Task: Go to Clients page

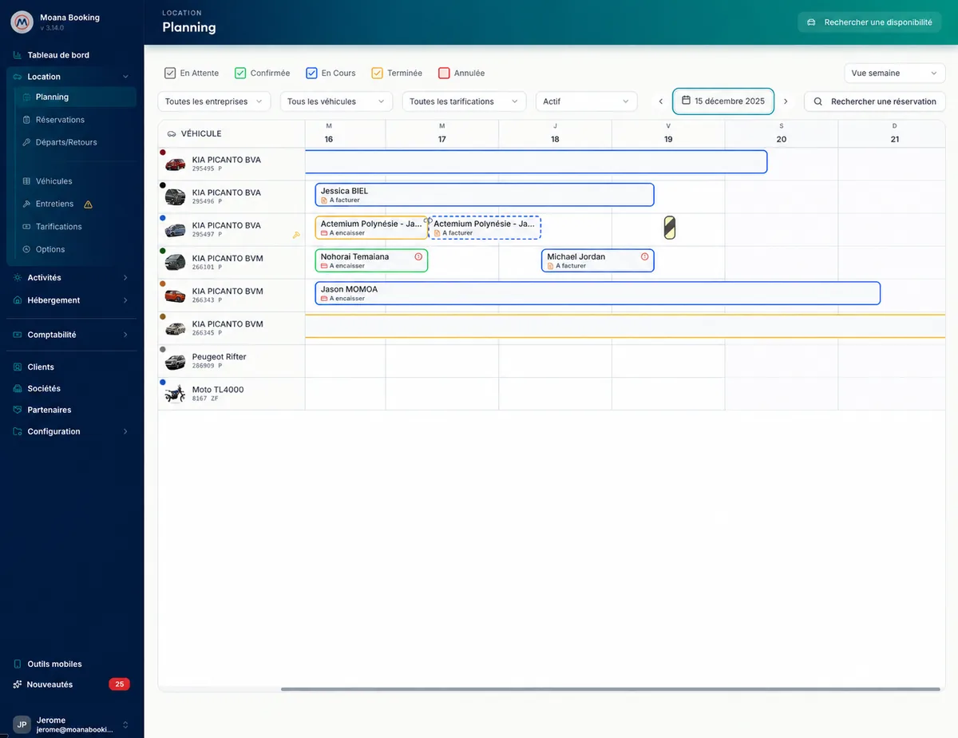Action: (x=41, y=367)
